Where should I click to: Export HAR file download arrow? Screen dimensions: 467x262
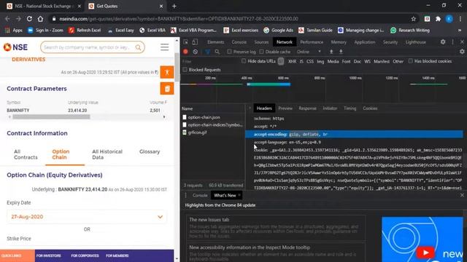point(341,52)
